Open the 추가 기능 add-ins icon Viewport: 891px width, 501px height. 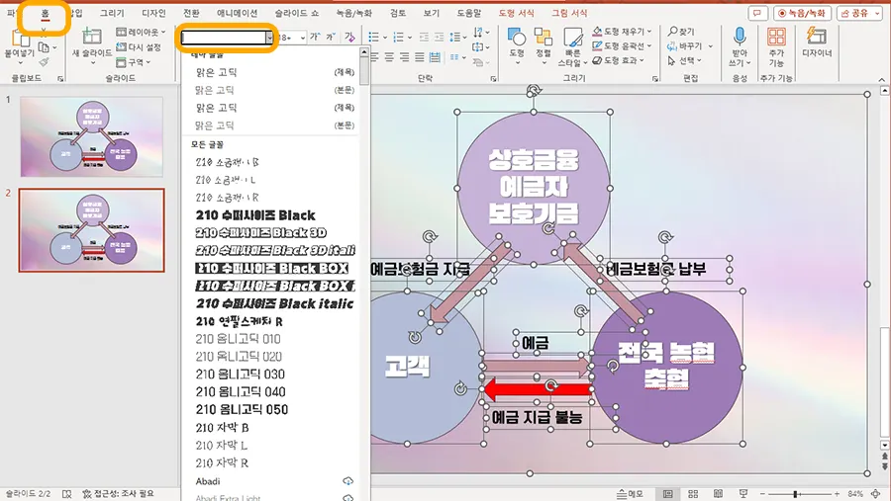[776, 37]
